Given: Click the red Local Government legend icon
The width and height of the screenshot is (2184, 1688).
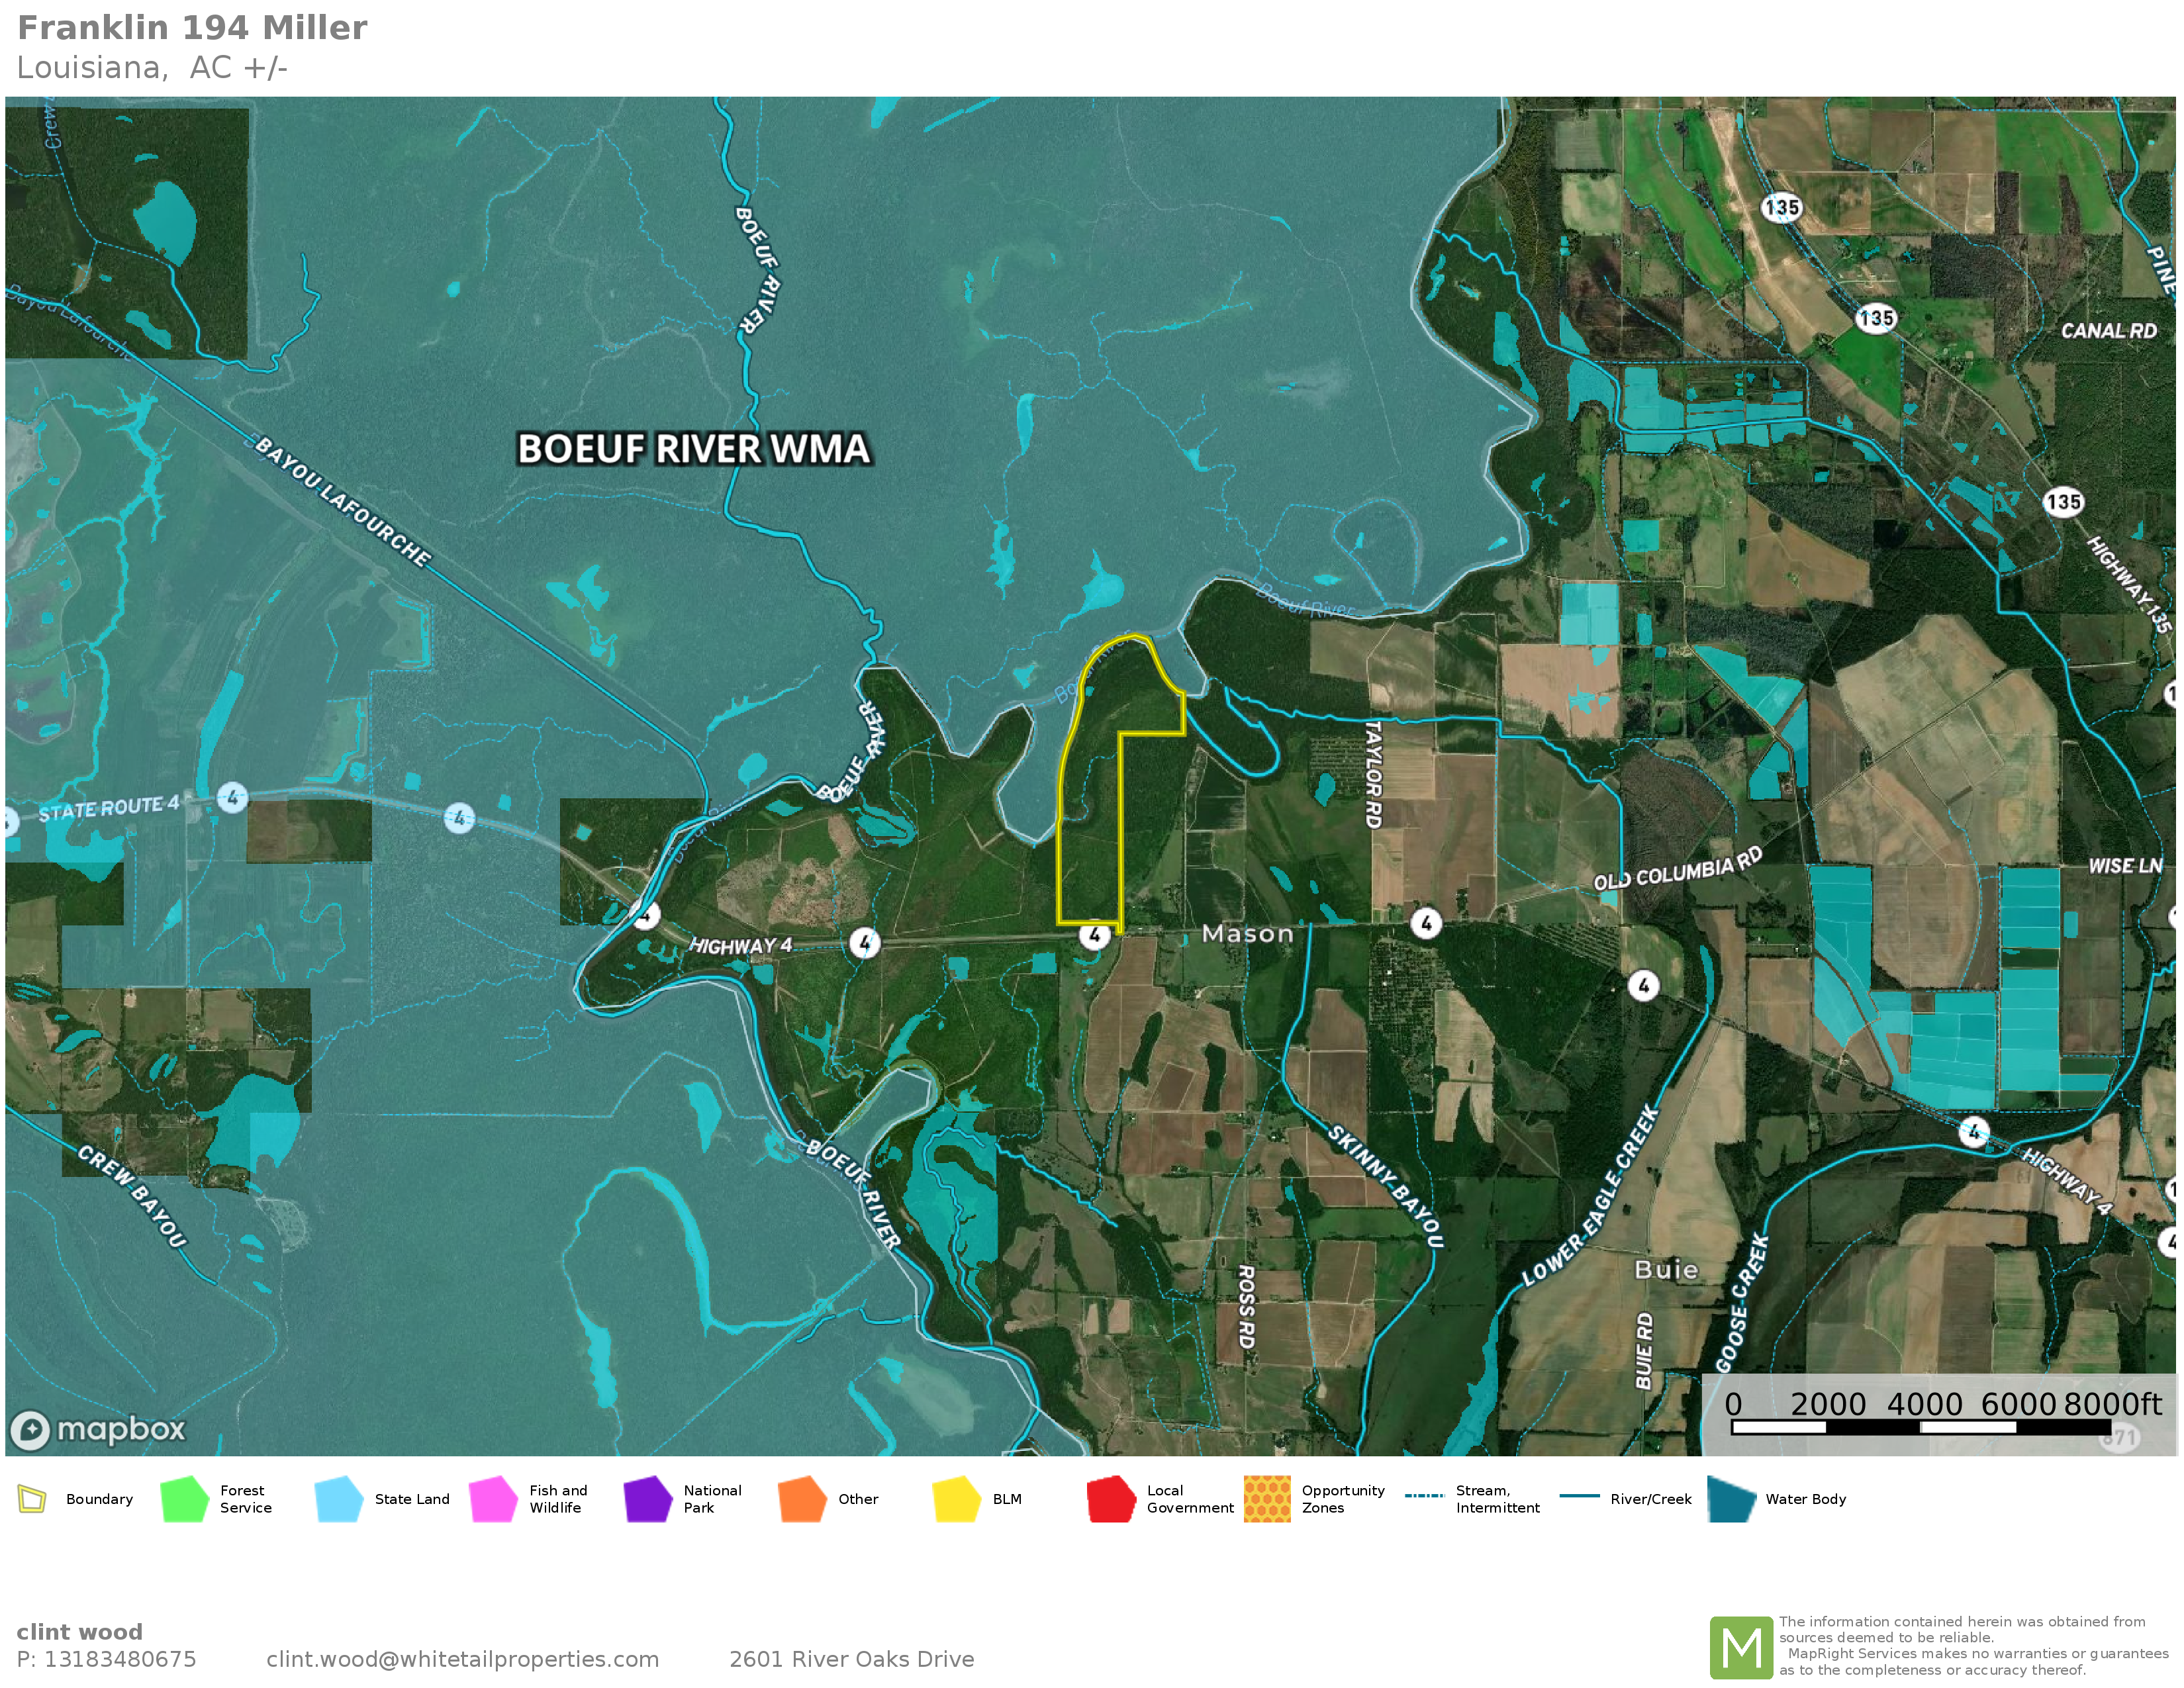Looking at the screenshot, I should coord(1111,1498).
